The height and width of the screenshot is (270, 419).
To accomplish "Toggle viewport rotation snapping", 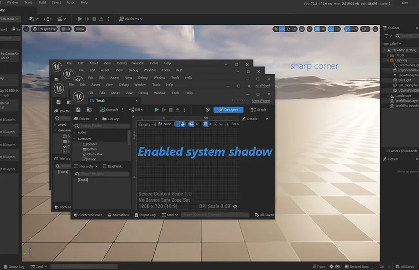I will pos(331,29).
